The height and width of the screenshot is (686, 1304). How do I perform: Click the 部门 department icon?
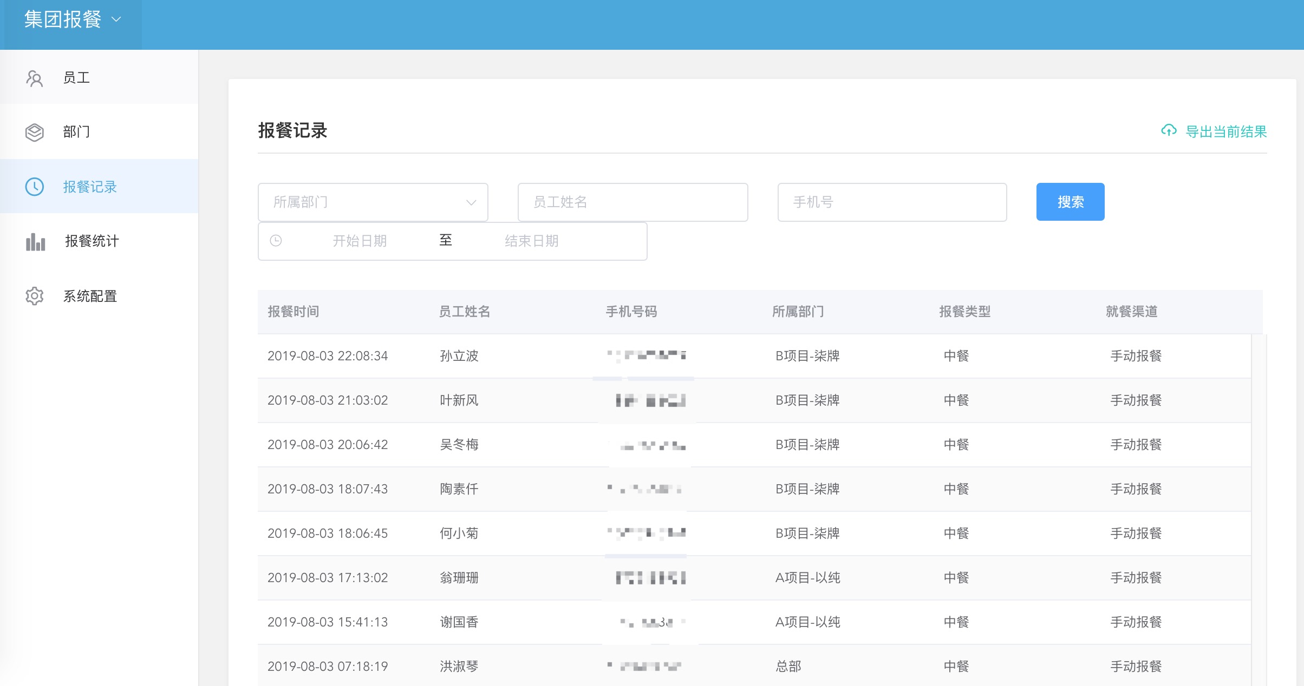(x=35, y=132)
